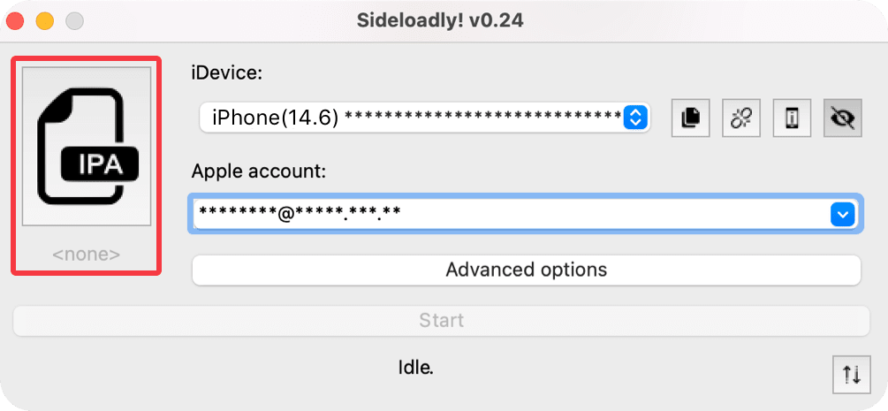Show the log with the up-down arrows icon
The width and height of the screenshot is (888, 411).
click(852, 375)
